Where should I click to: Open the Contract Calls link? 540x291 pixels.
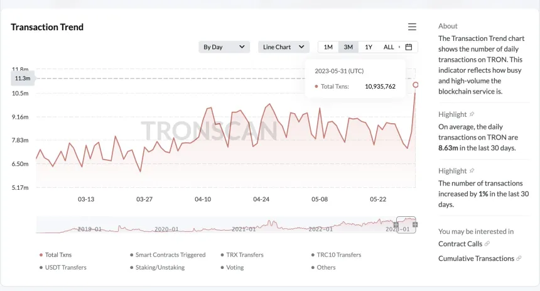460,244
